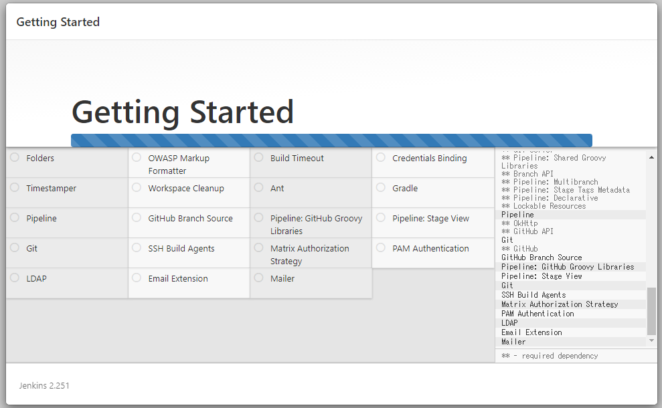Click log entry '** GitHub'
Screen dimensions: 662x408
519,249
